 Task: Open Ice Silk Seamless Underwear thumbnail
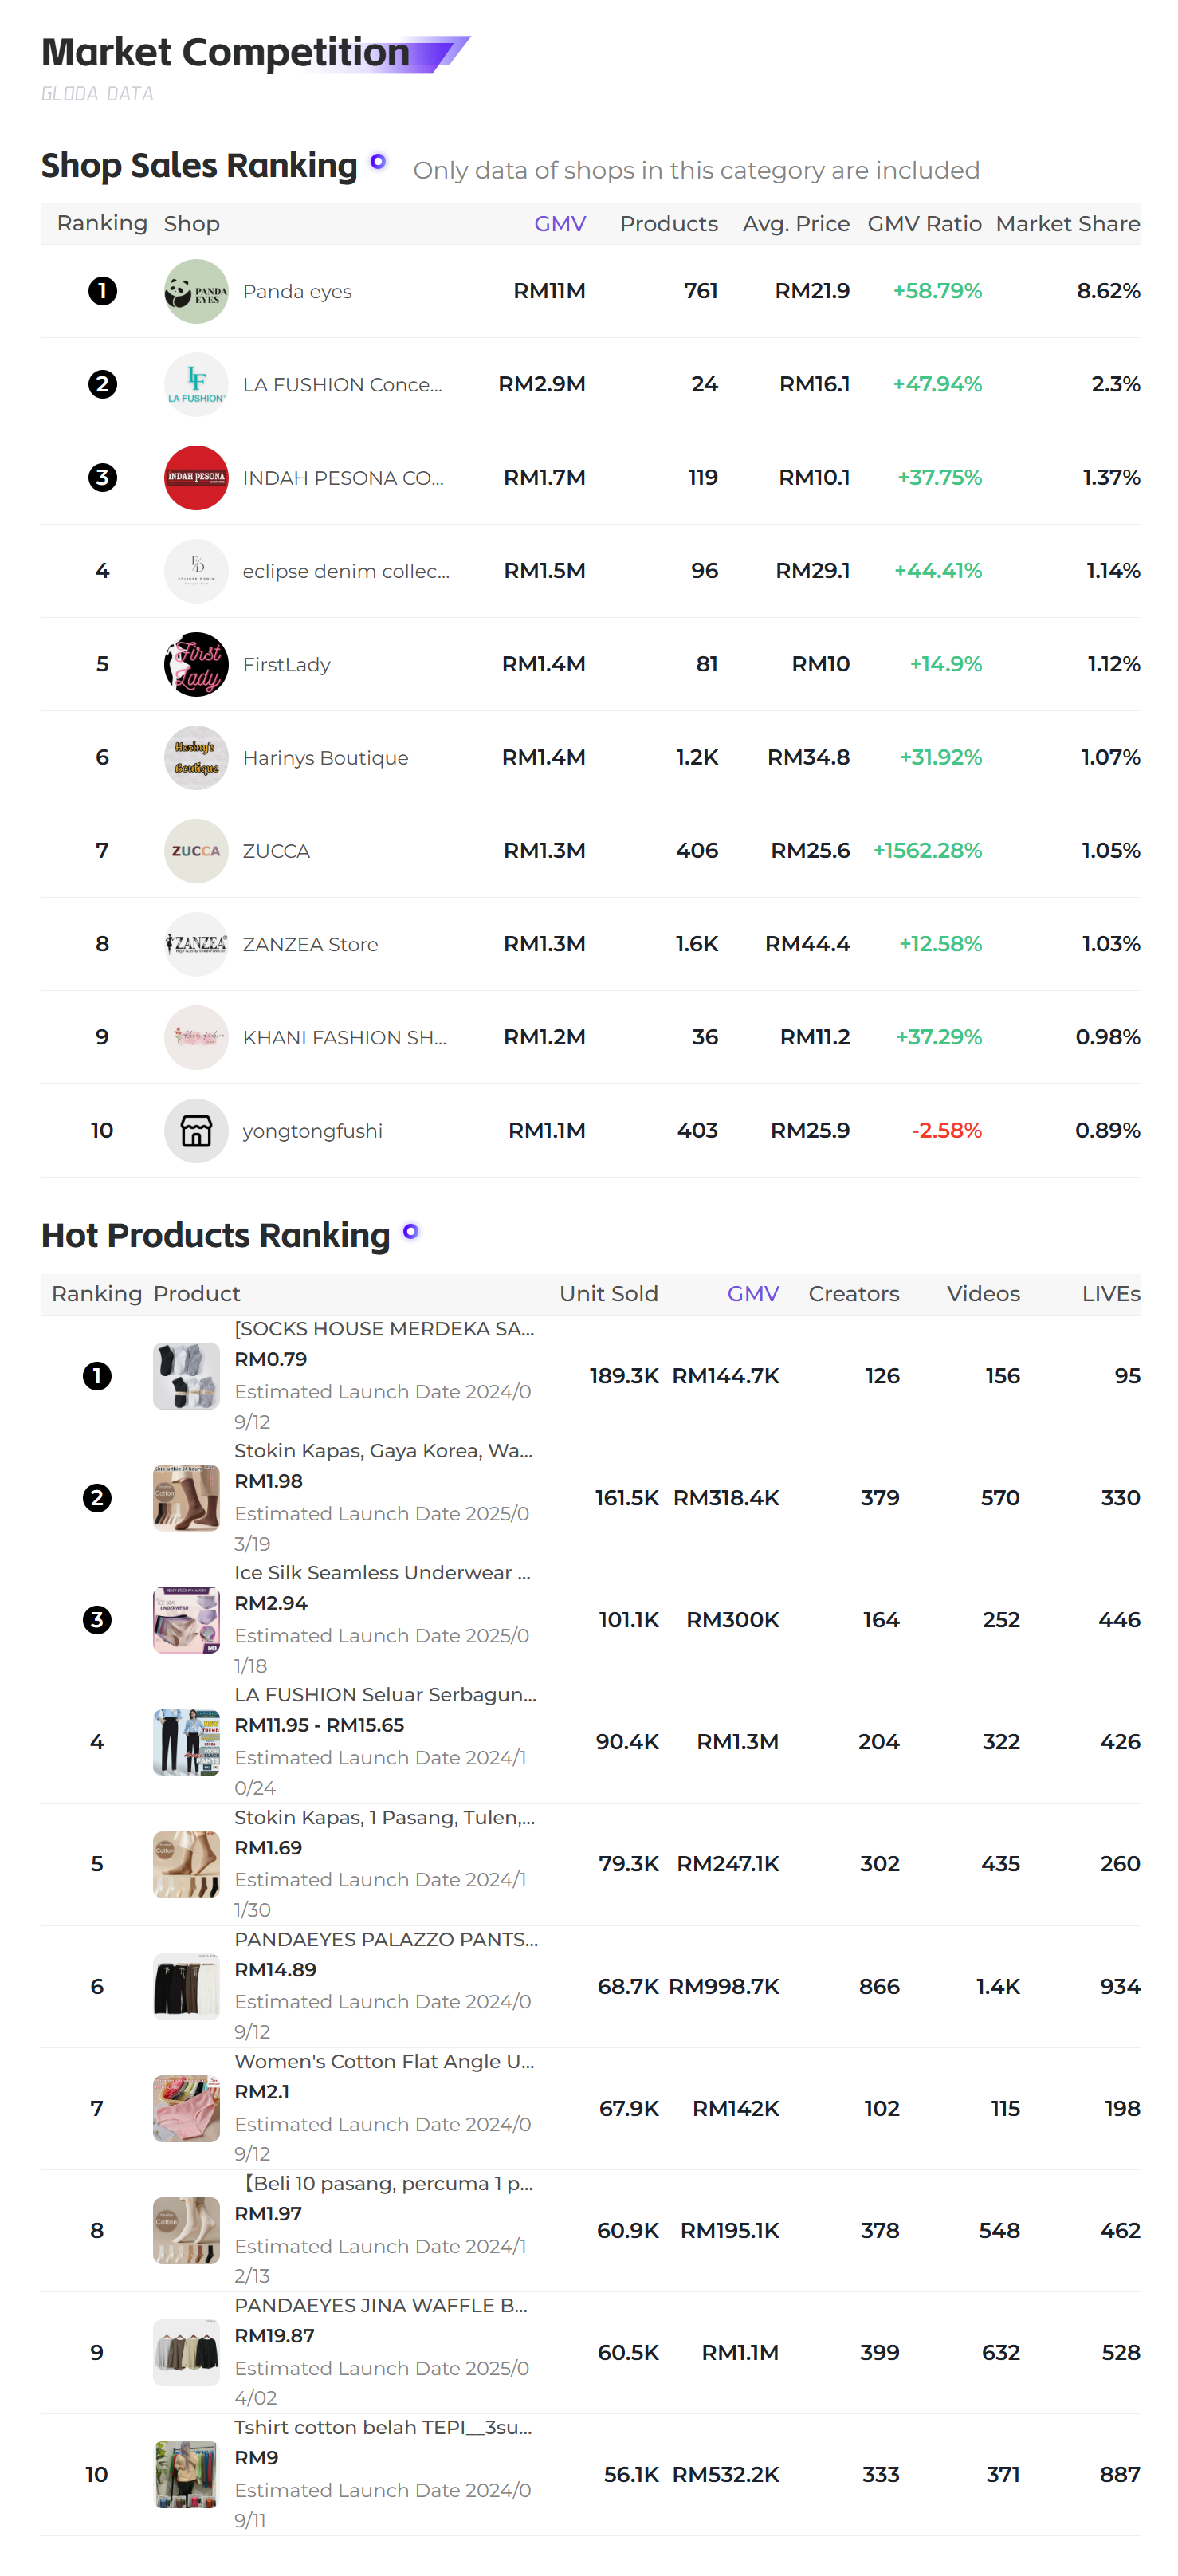click(186, 1620)
